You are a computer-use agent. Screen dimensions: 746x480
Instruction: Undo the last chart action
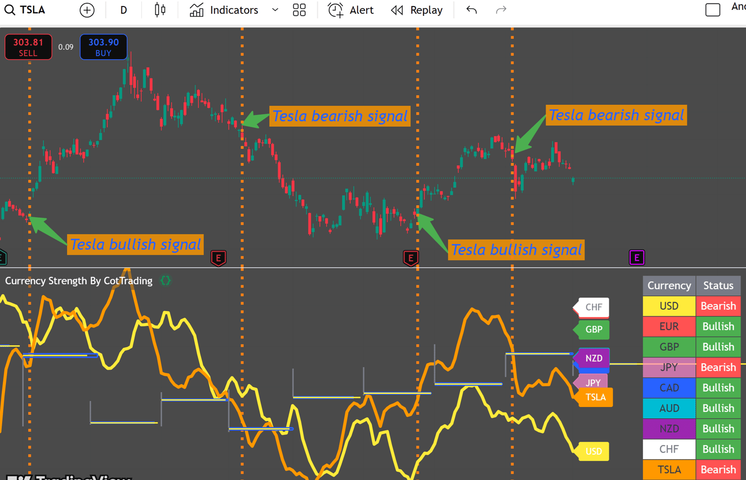471,10
